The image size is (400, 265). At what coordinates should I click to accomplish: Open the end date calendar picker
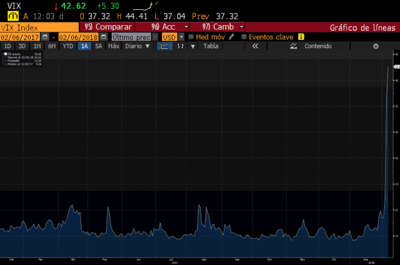point(103,37)
